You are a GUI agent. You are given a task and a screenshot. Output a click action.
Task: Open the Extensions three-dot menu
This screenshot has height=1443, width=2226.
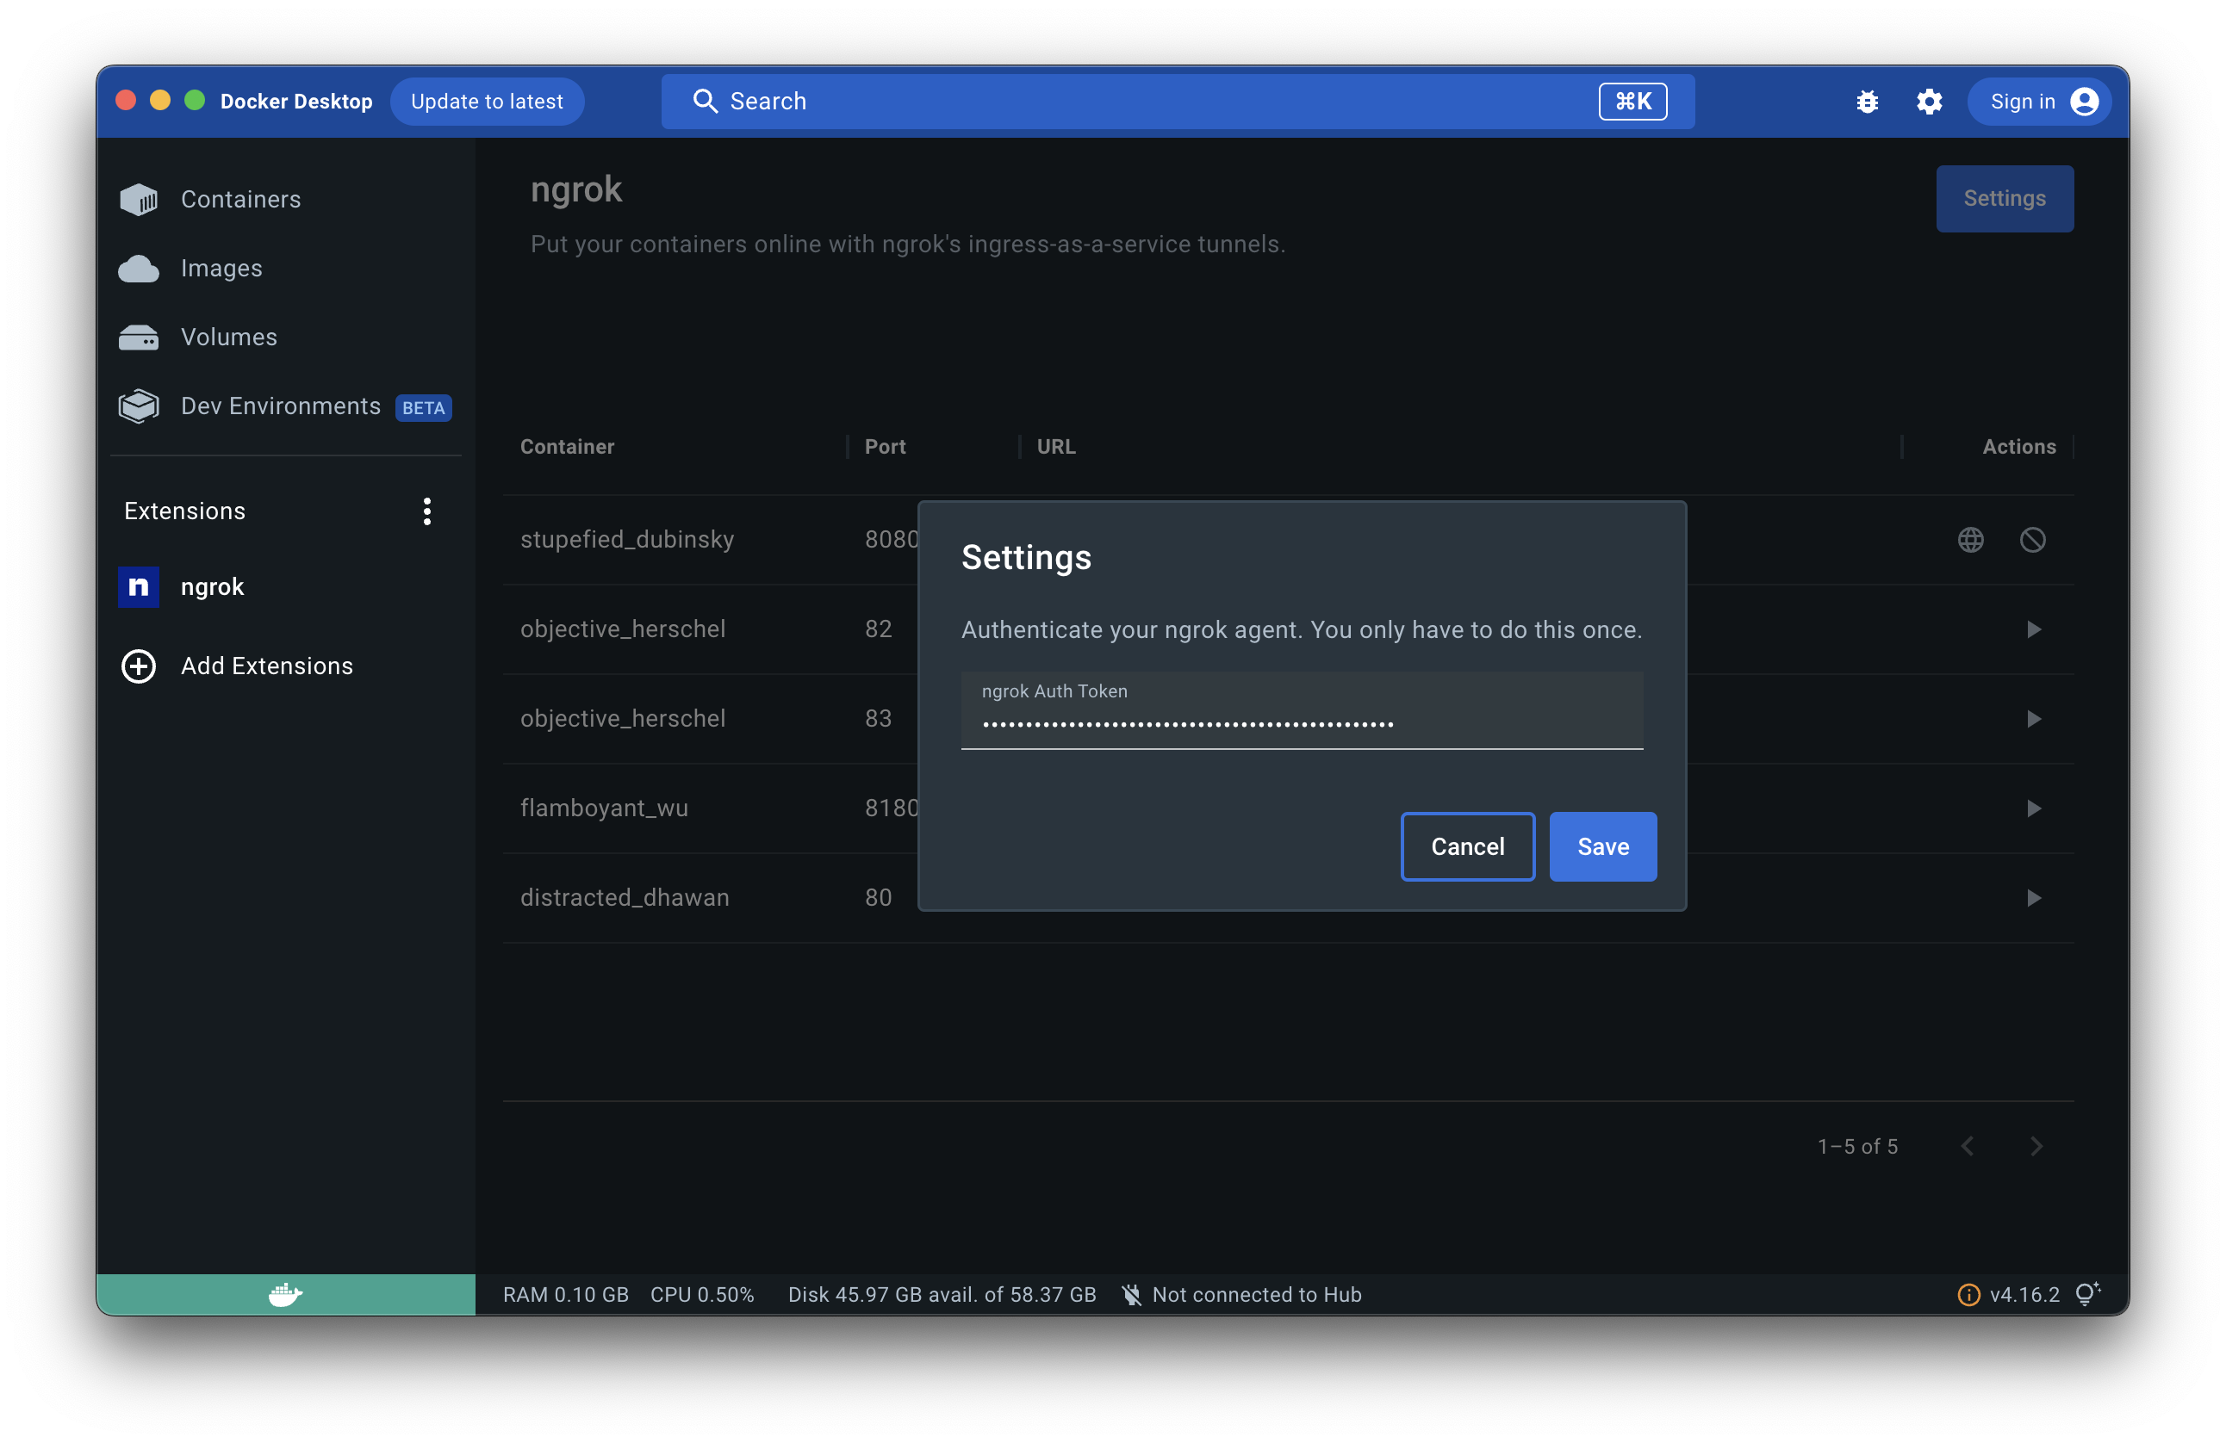426,511
